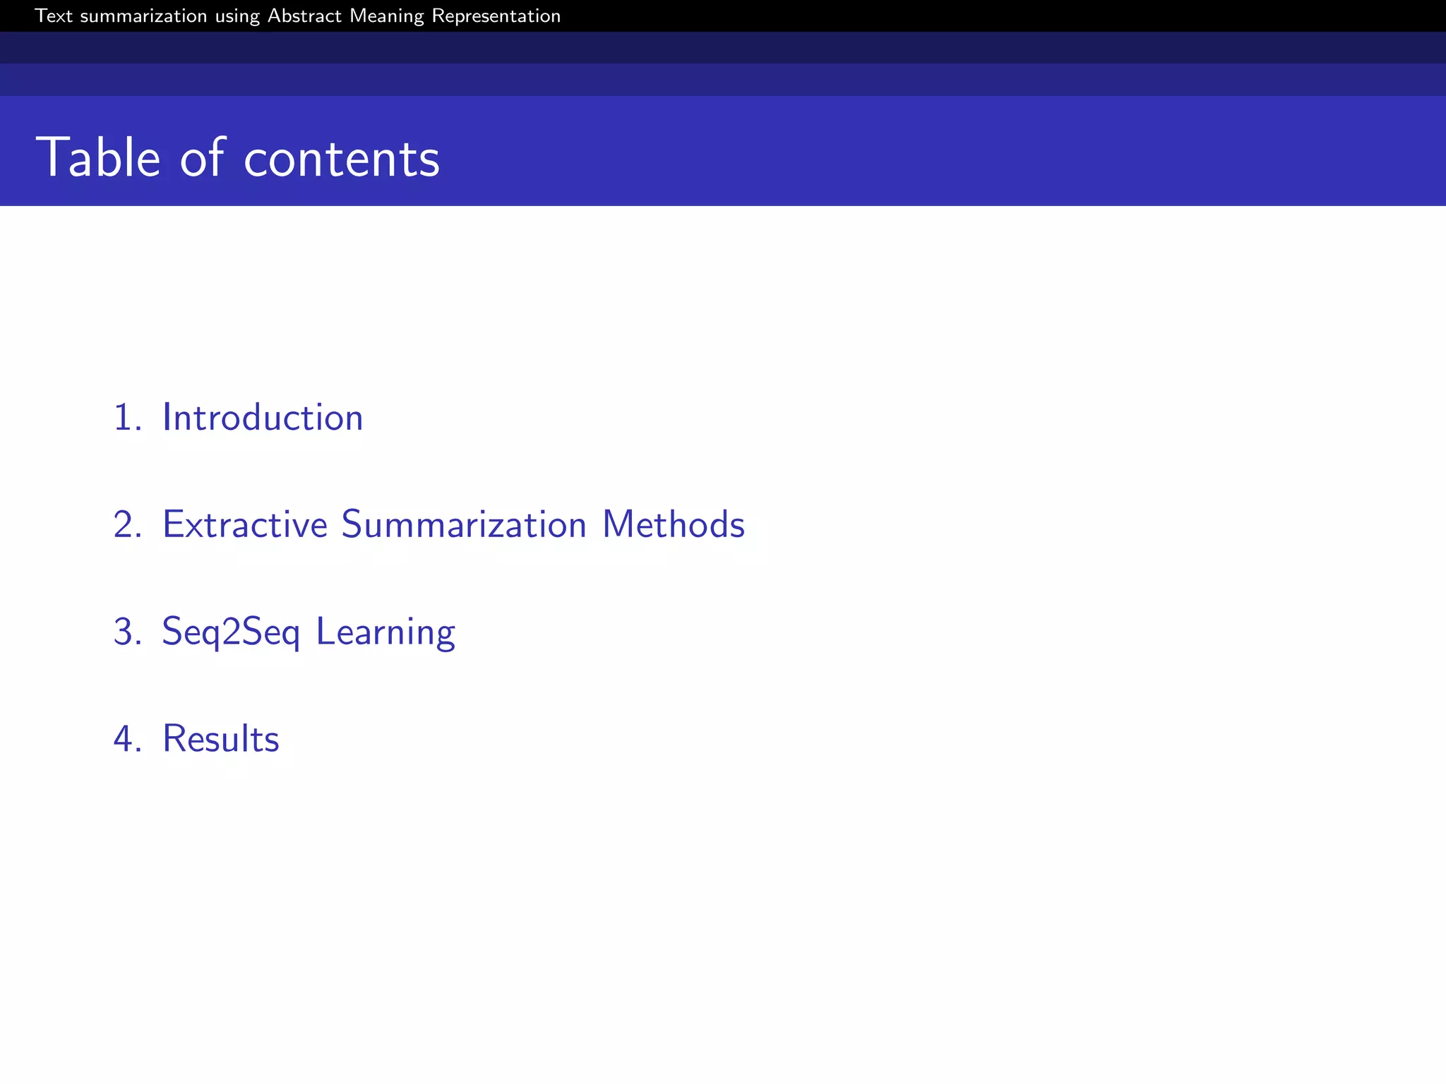Open the '1. Introduction' section link
Image resolution: width=1446 pixels, height=1084 pixels.
pos(238,417)
